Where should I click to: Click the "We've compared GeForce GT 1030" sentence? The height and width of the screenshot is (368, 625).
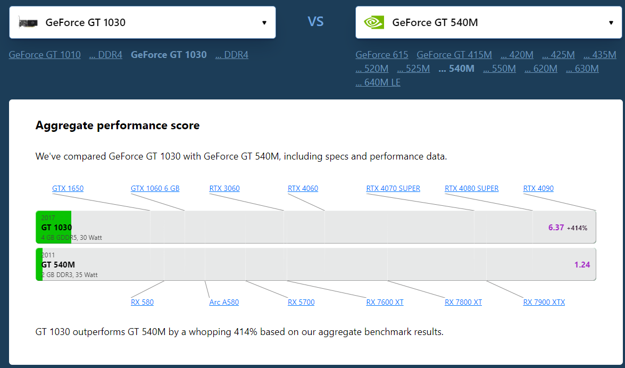pos(241,156)
